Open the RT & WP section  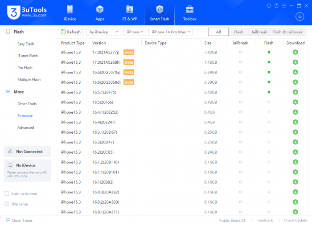tap(130, 13)
